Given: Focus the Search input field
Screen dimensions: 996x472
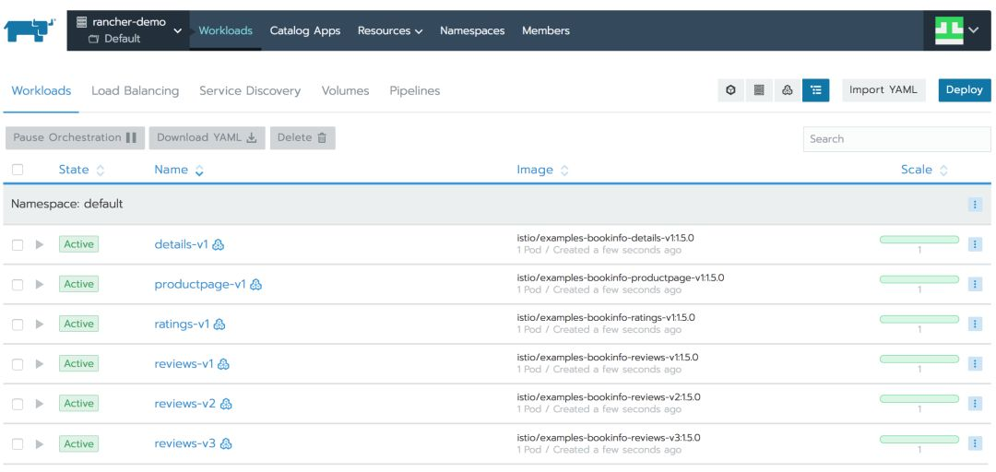Looking at the screenshot, I should (x=896, y=139).
